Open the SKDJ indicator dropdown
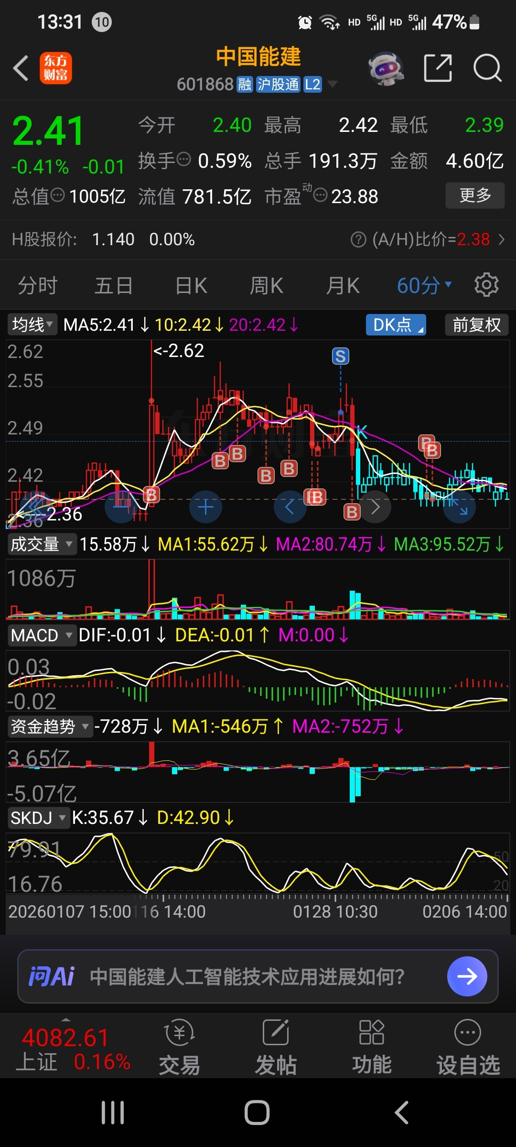The width and height of the screenshot is (516, 1147). [x=38, y=818]
